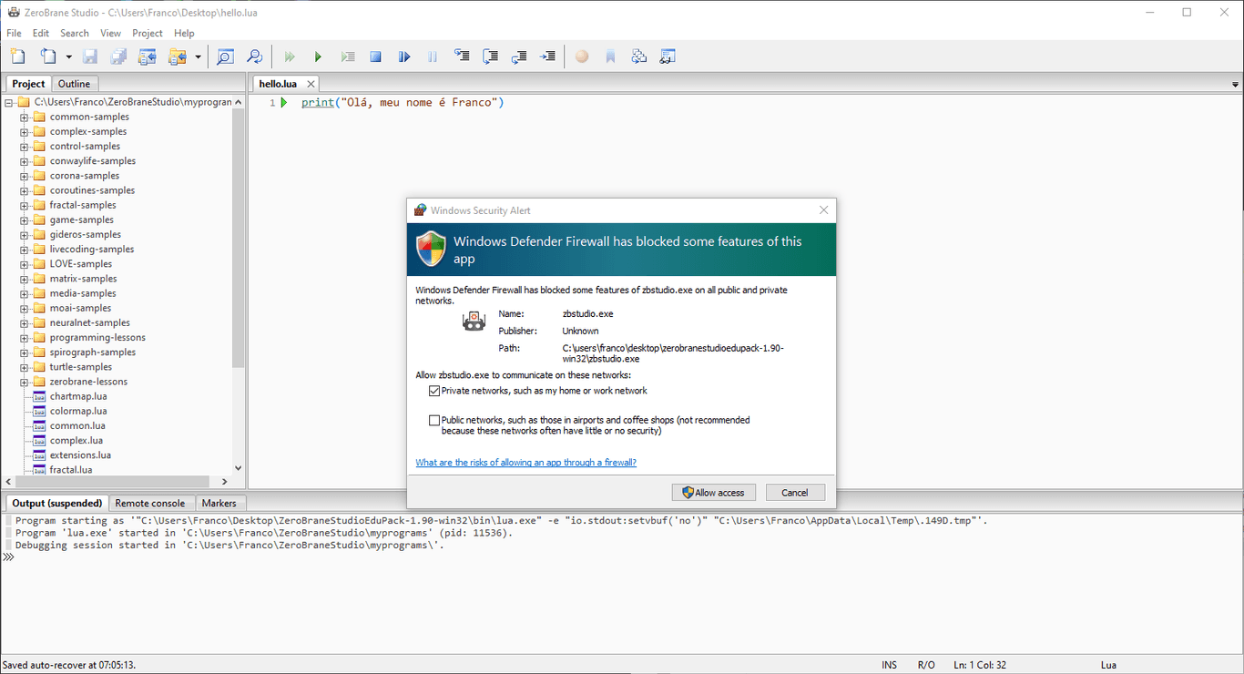Image resolution: width=1244 pixels, height=674 pixels.
Task: Open the project directory dropdown arrow
Action: (197, 56)
